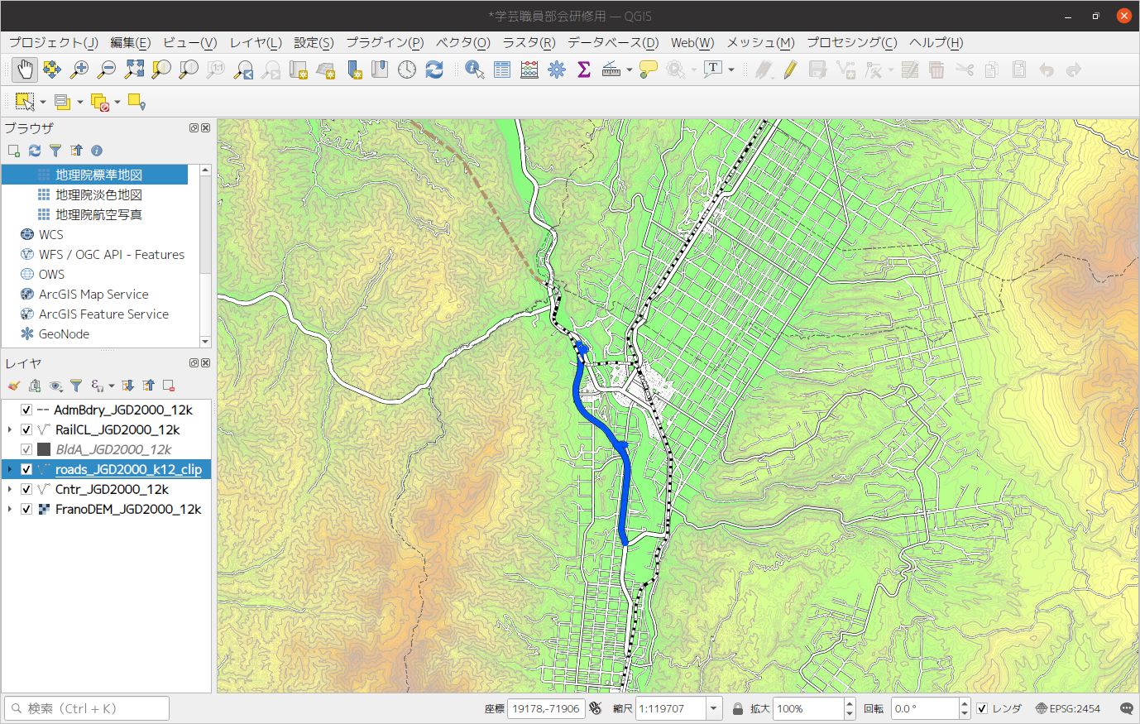Toggle visibility of BldA_JGD2000_12k layer
Screen dimensions: 1140x724
point(26,449)
